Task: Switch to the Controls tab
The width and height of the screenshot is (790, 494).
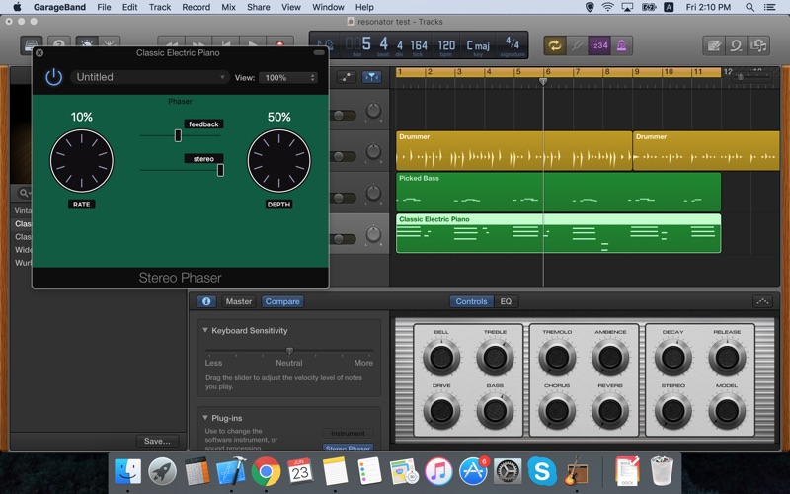Action: coord(471,301)
